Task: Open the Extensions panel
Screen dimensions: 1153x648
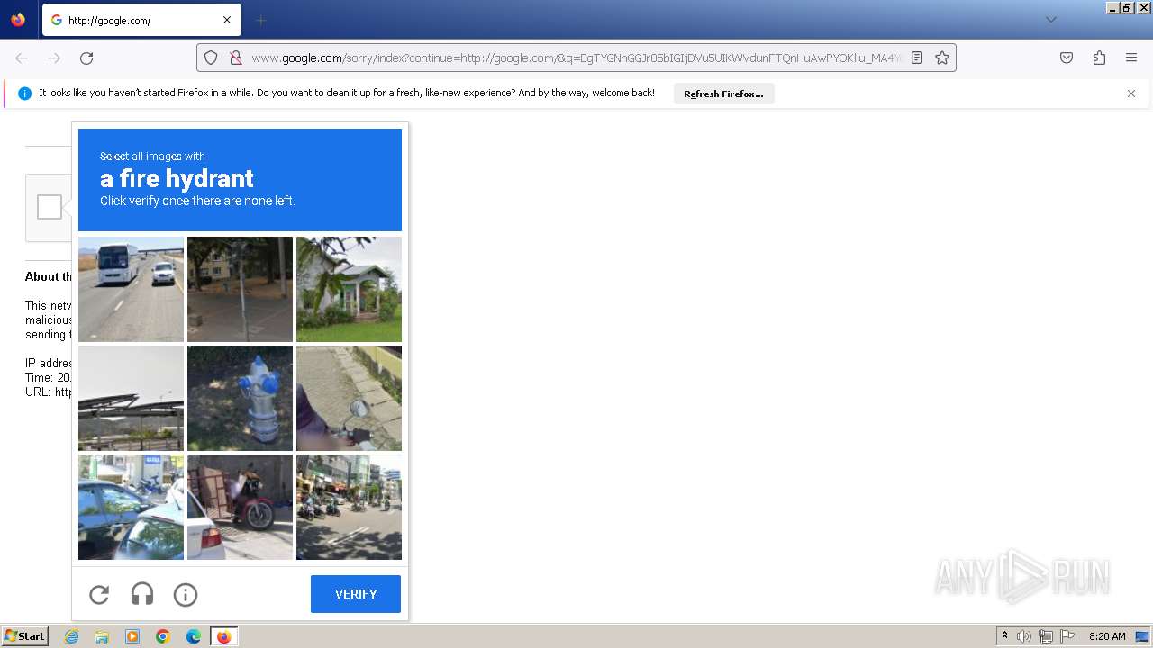Action: [x=1099, y=58]
